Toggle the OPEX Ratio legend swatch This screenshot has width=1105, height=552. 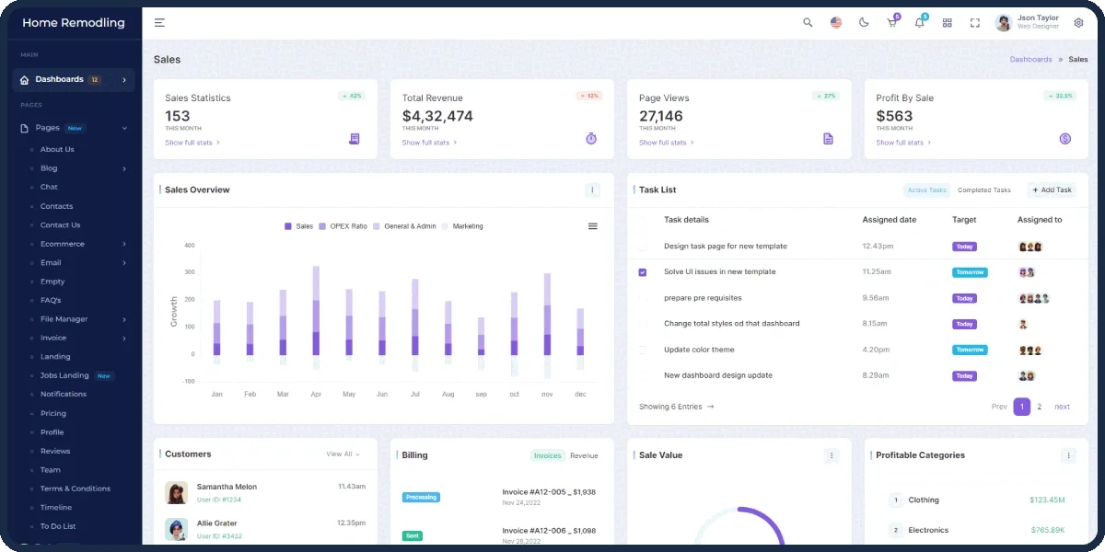coord(322,226)
